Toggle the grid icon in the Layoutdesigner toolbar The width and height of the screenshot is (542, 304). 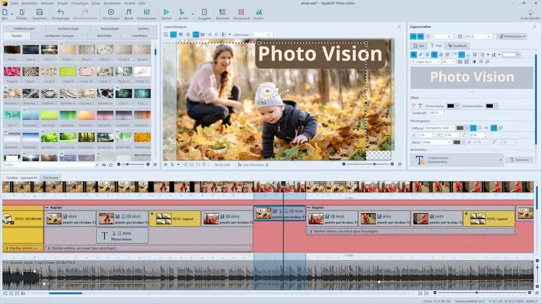[x=188, y=35]
